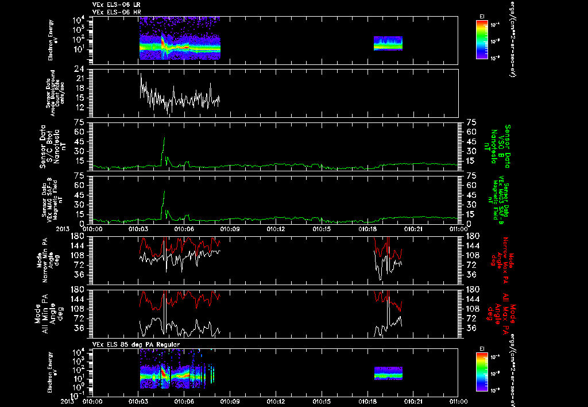Viewport: 588px width, 407px height.
Task: Click "010:03" on the bottom time axis
Action: (138, 401)
